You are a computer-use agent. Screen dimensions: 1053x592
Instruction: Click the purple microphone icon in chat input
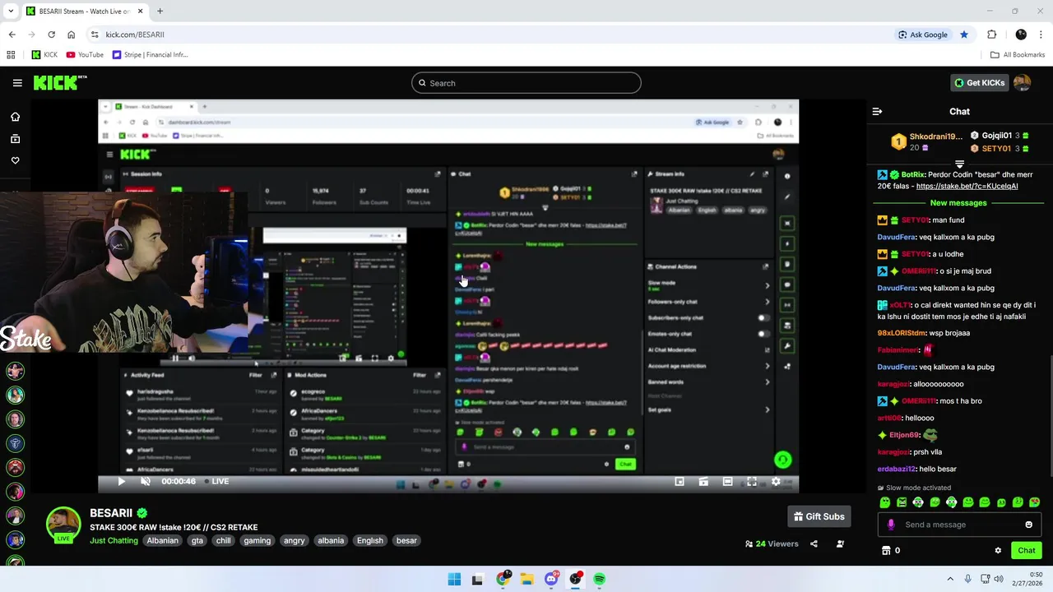pyautogui.click(x=891, y=525)
